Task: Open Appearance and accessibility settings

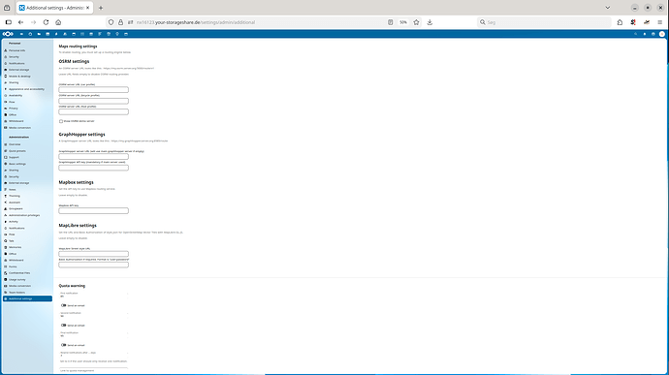Action: click(27, 89)
